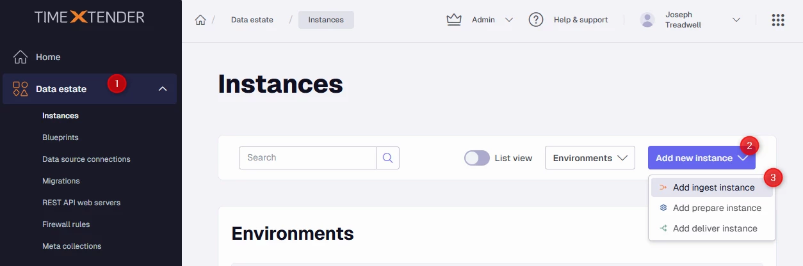Choose Add deliver instance option
Screen dimensions: 803x266
click(715, 228)
